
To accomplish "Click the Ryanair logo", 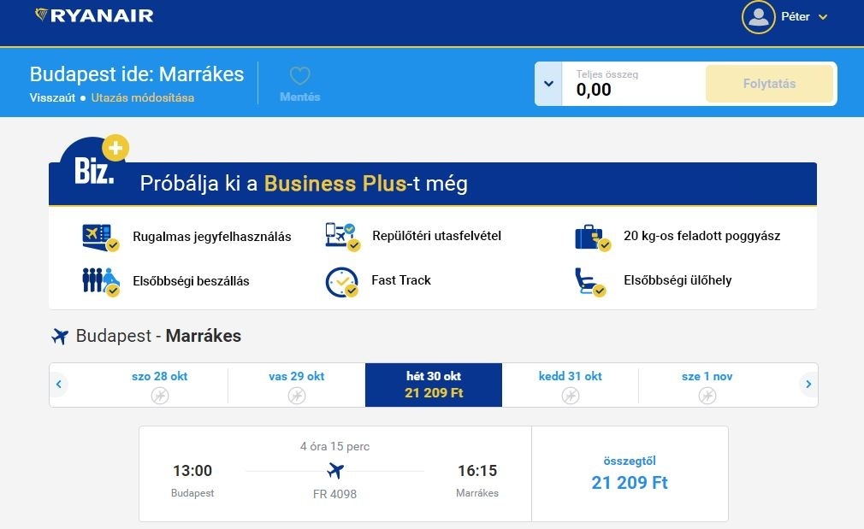I will pyautogui.click(x=94, y=15).
